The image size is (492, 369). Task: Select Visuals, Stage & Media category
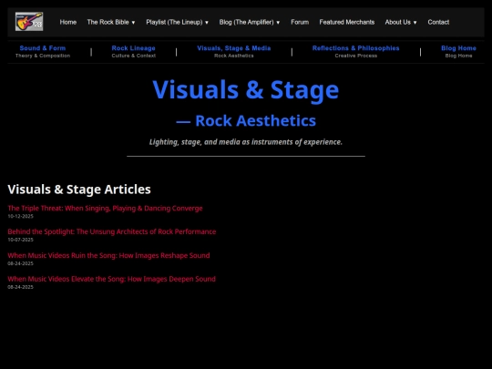click(234, 48)
